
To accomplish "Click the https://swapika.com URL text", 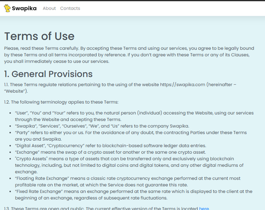I will pyautogui.click(x=183, y=85).
